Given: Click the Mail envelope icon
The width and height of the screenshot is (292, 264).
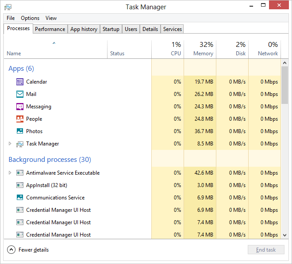Looking at the screenshot, I should pos(20,94).
